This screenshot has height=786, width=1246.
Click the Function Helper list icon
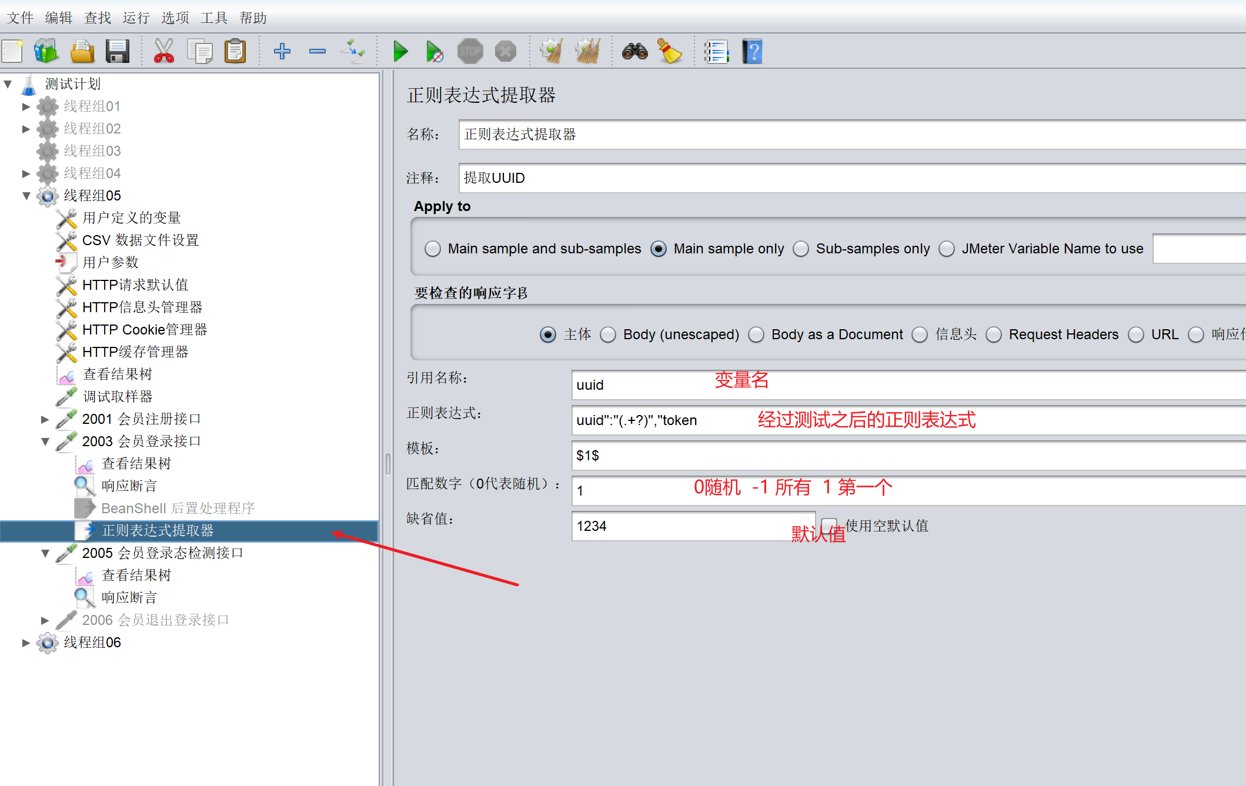(717, 52)
